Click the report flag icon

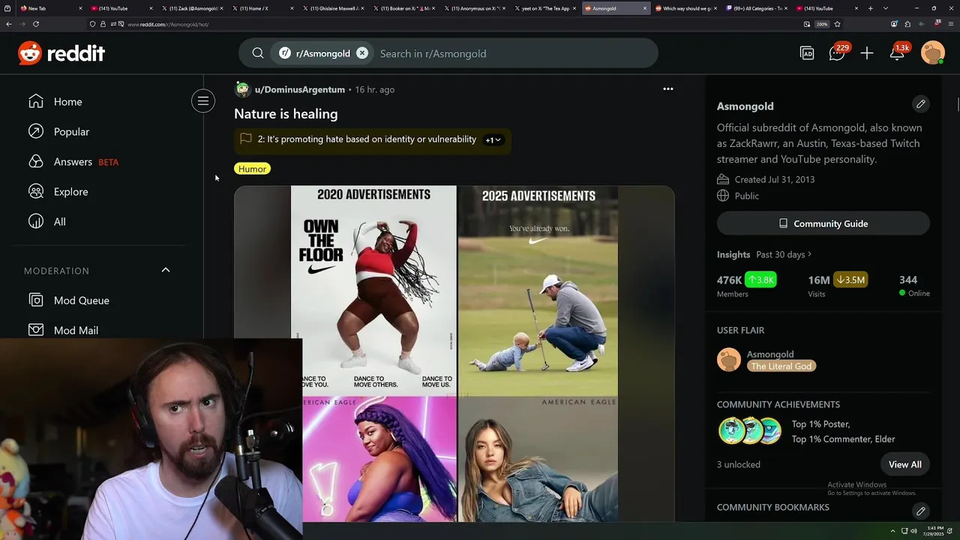tap(246, 139)
